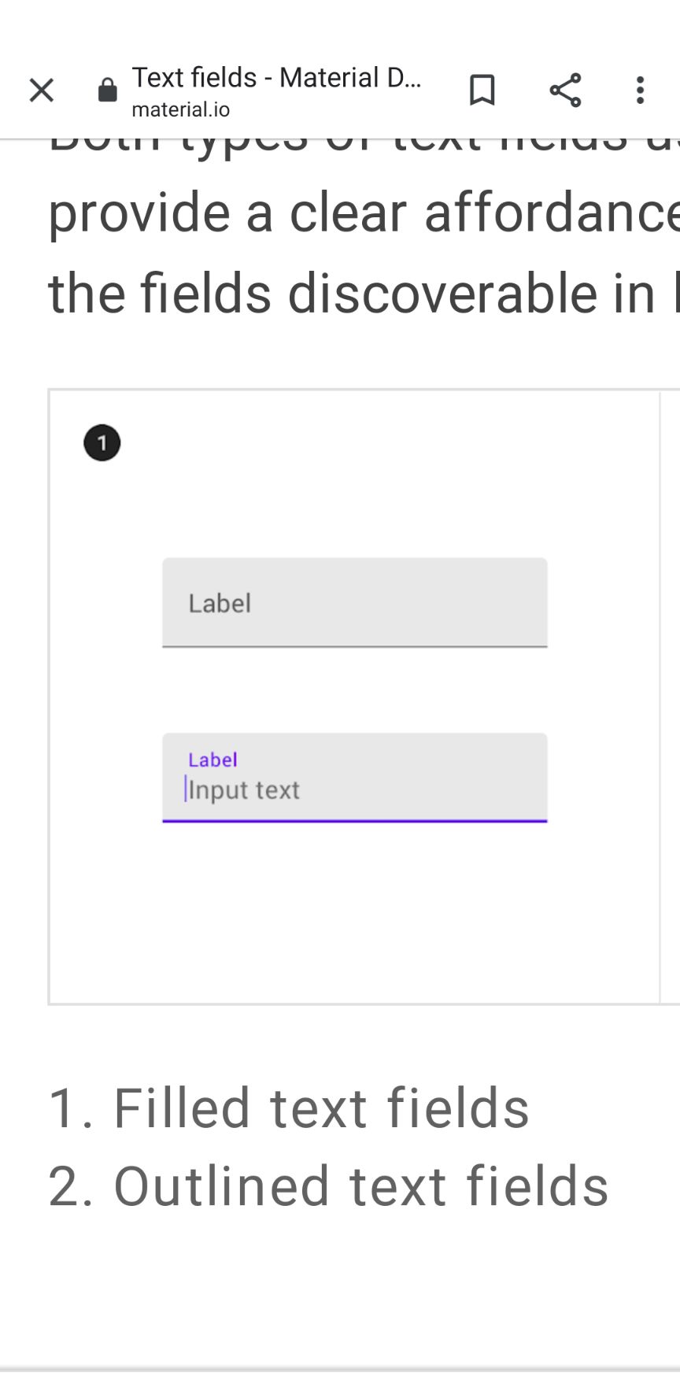Screen dimensions: 680x1398
Task: Open the three-dot overflow menu
Action: pyautogui.click(x=640, y=91)
